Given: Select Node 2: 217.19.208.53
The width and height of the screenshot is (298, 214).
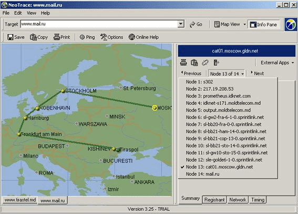Looking at the screenshot, I should [x=228, y=89].
